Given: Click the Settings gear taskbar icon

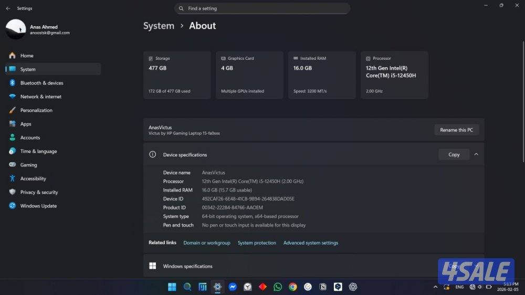Looking at the screenshot, I should pos(217,287).
